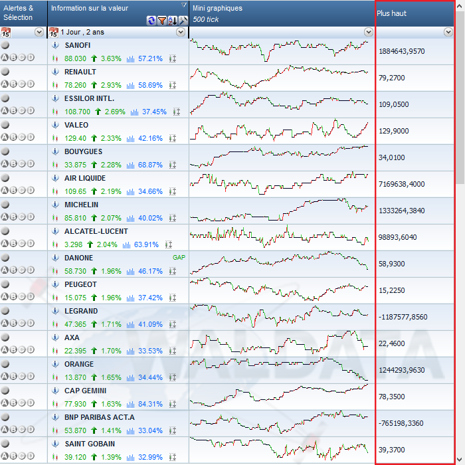Click the info icon next to RENAULT
The width and height of the screenshot is (465, 465).
[55, 72]
